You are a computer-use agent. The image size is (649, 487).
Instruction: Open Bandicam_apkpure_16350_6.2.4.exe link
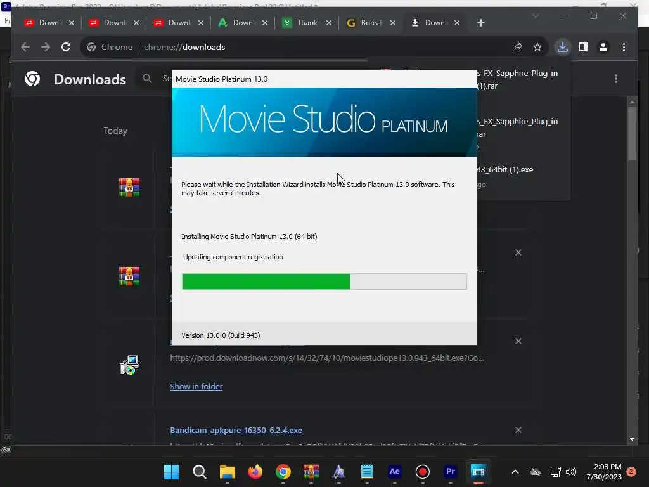pos(236,431)
